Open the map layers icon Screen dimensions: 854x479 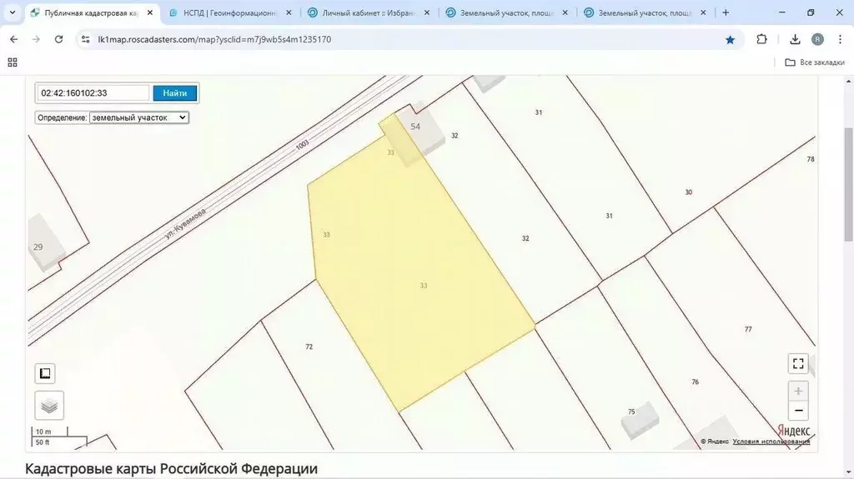click(49, 406)
